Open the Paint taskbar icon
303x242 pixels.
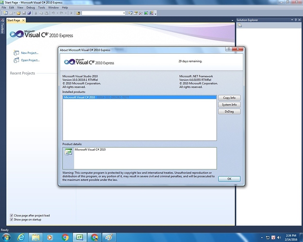click(x=109, y=237)
